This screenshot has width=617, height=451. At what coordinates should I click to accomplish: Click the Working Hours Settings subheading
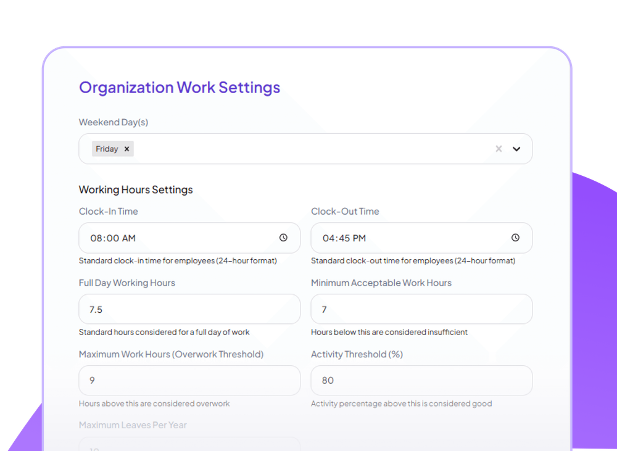136,189
